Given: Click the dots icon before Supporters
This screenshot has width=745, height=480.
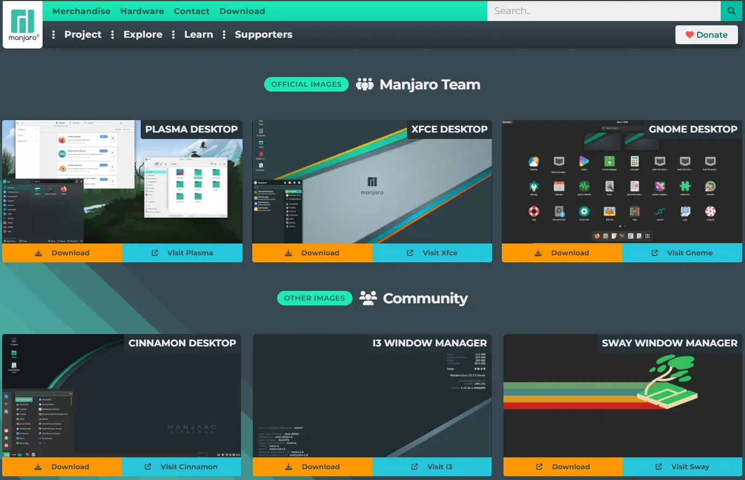Looking at the screenshot, I should click(224, 34).
